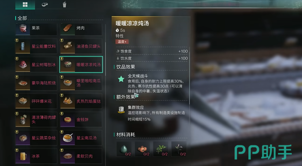This screenshot has height=166, width=302.
Task: Click the 集群效应 extra effect icon
Action: [121, 110]
